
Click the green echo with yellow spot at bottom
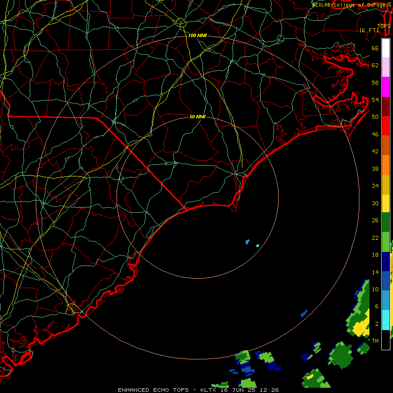[315, 378]
